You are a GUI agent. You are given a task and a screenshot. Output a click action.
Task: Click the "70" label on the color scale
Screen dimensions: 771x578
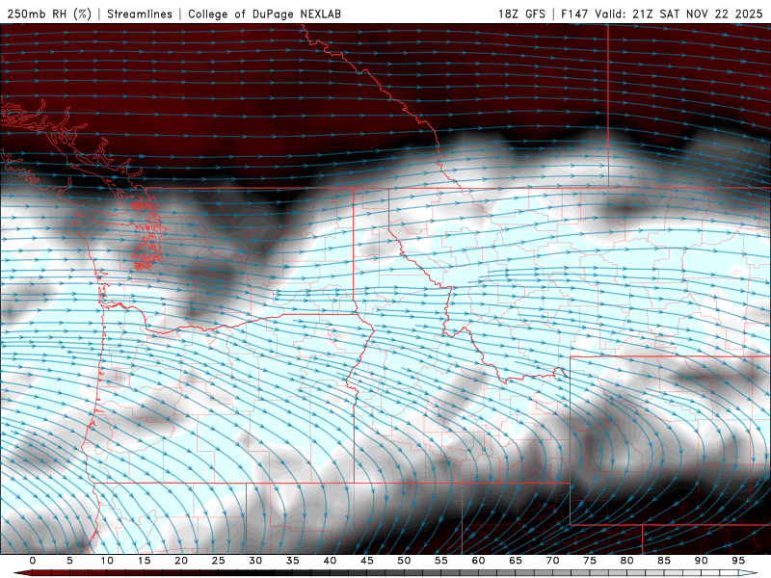click(x=552, y=561)
